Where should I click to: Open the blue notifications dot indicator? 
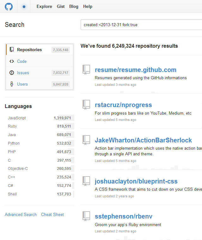point(24,6)
